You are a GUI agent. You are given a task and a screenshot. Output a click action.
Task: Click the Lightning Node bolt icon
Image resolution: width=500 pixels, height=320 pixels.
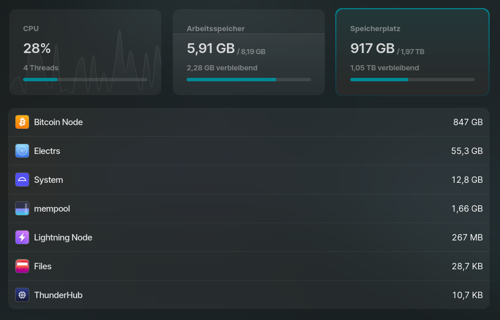tap(22, 238)
